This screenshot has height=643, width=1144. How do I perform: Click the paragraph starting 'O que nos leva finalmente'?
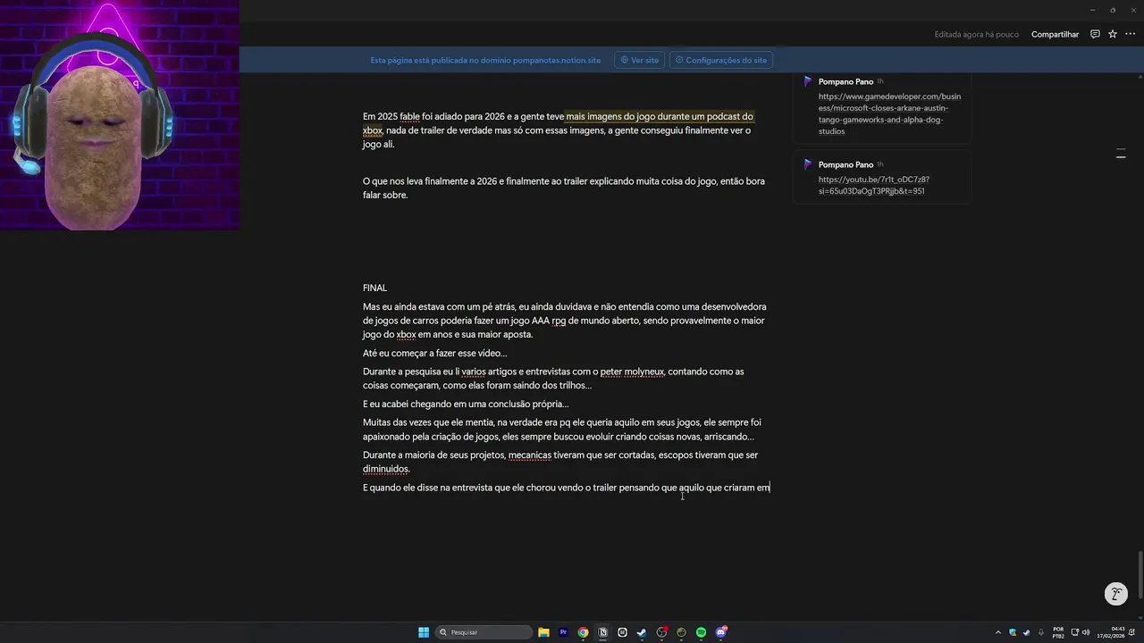point(564,188)
